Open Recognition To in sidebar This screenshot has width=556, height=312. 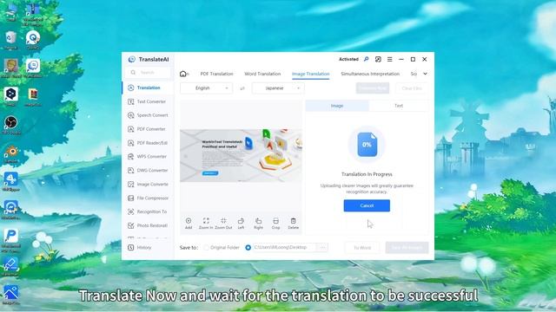tap(148, 211)
